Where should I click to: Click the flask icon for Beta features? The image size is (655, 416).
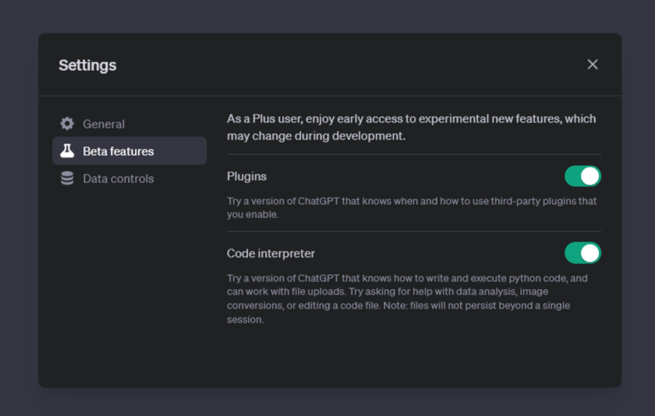point(67,150)
